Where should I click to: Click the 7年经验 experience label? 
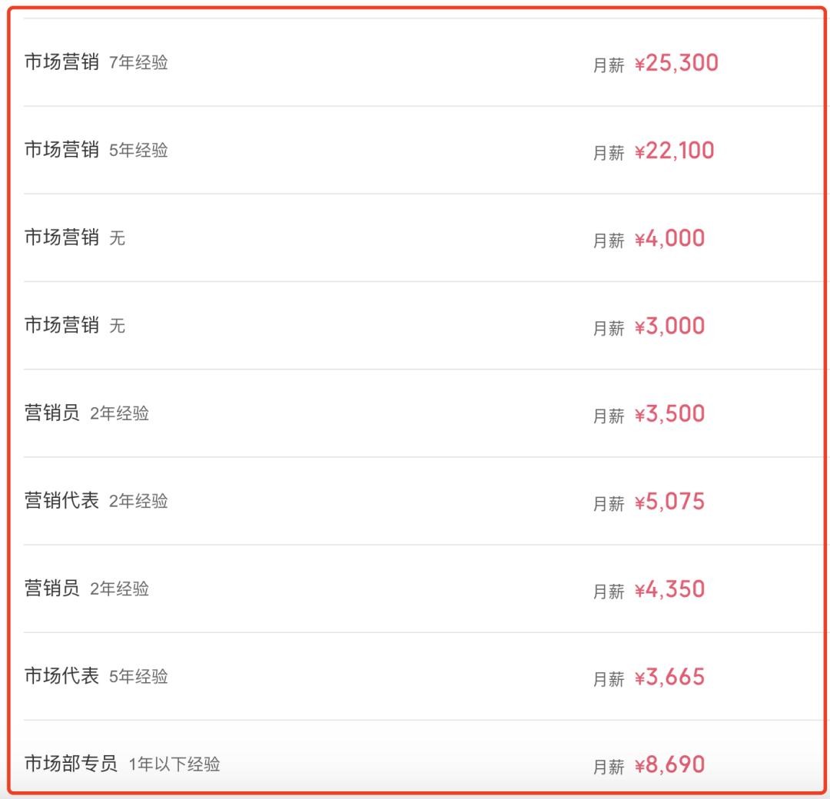coord(138,63)
